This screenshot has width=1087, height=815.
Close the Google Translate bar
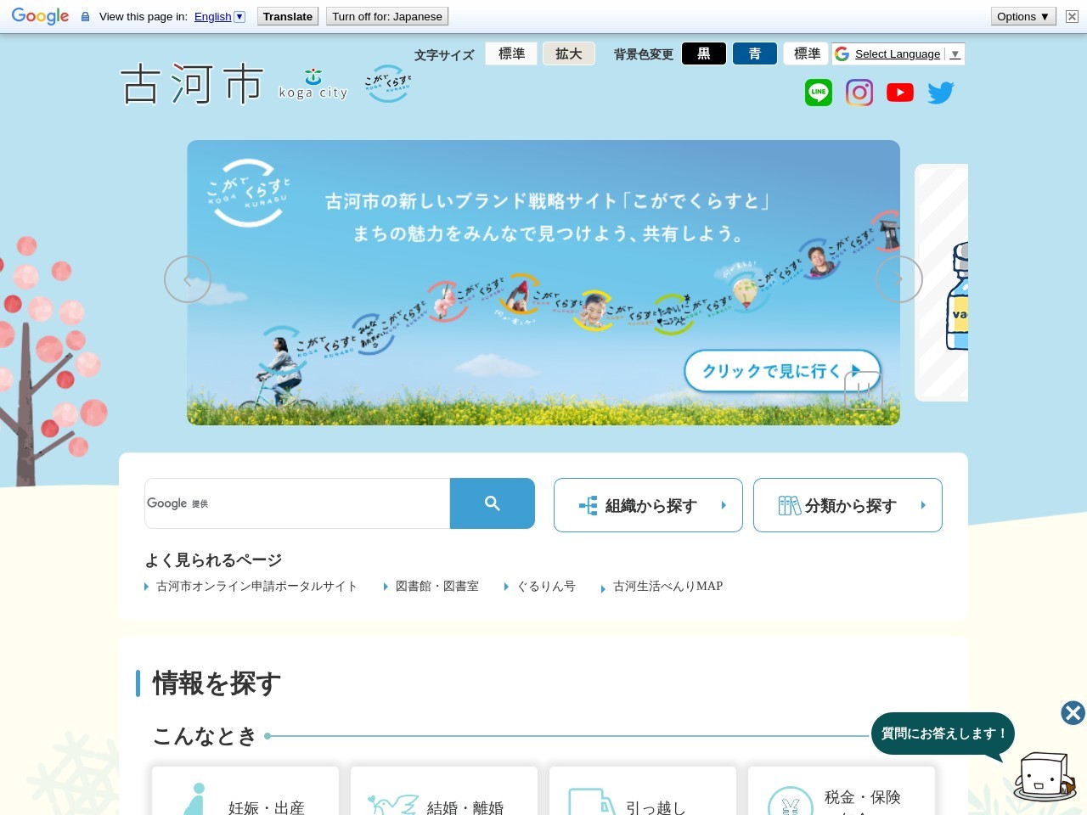click(x=1072, y=16)
